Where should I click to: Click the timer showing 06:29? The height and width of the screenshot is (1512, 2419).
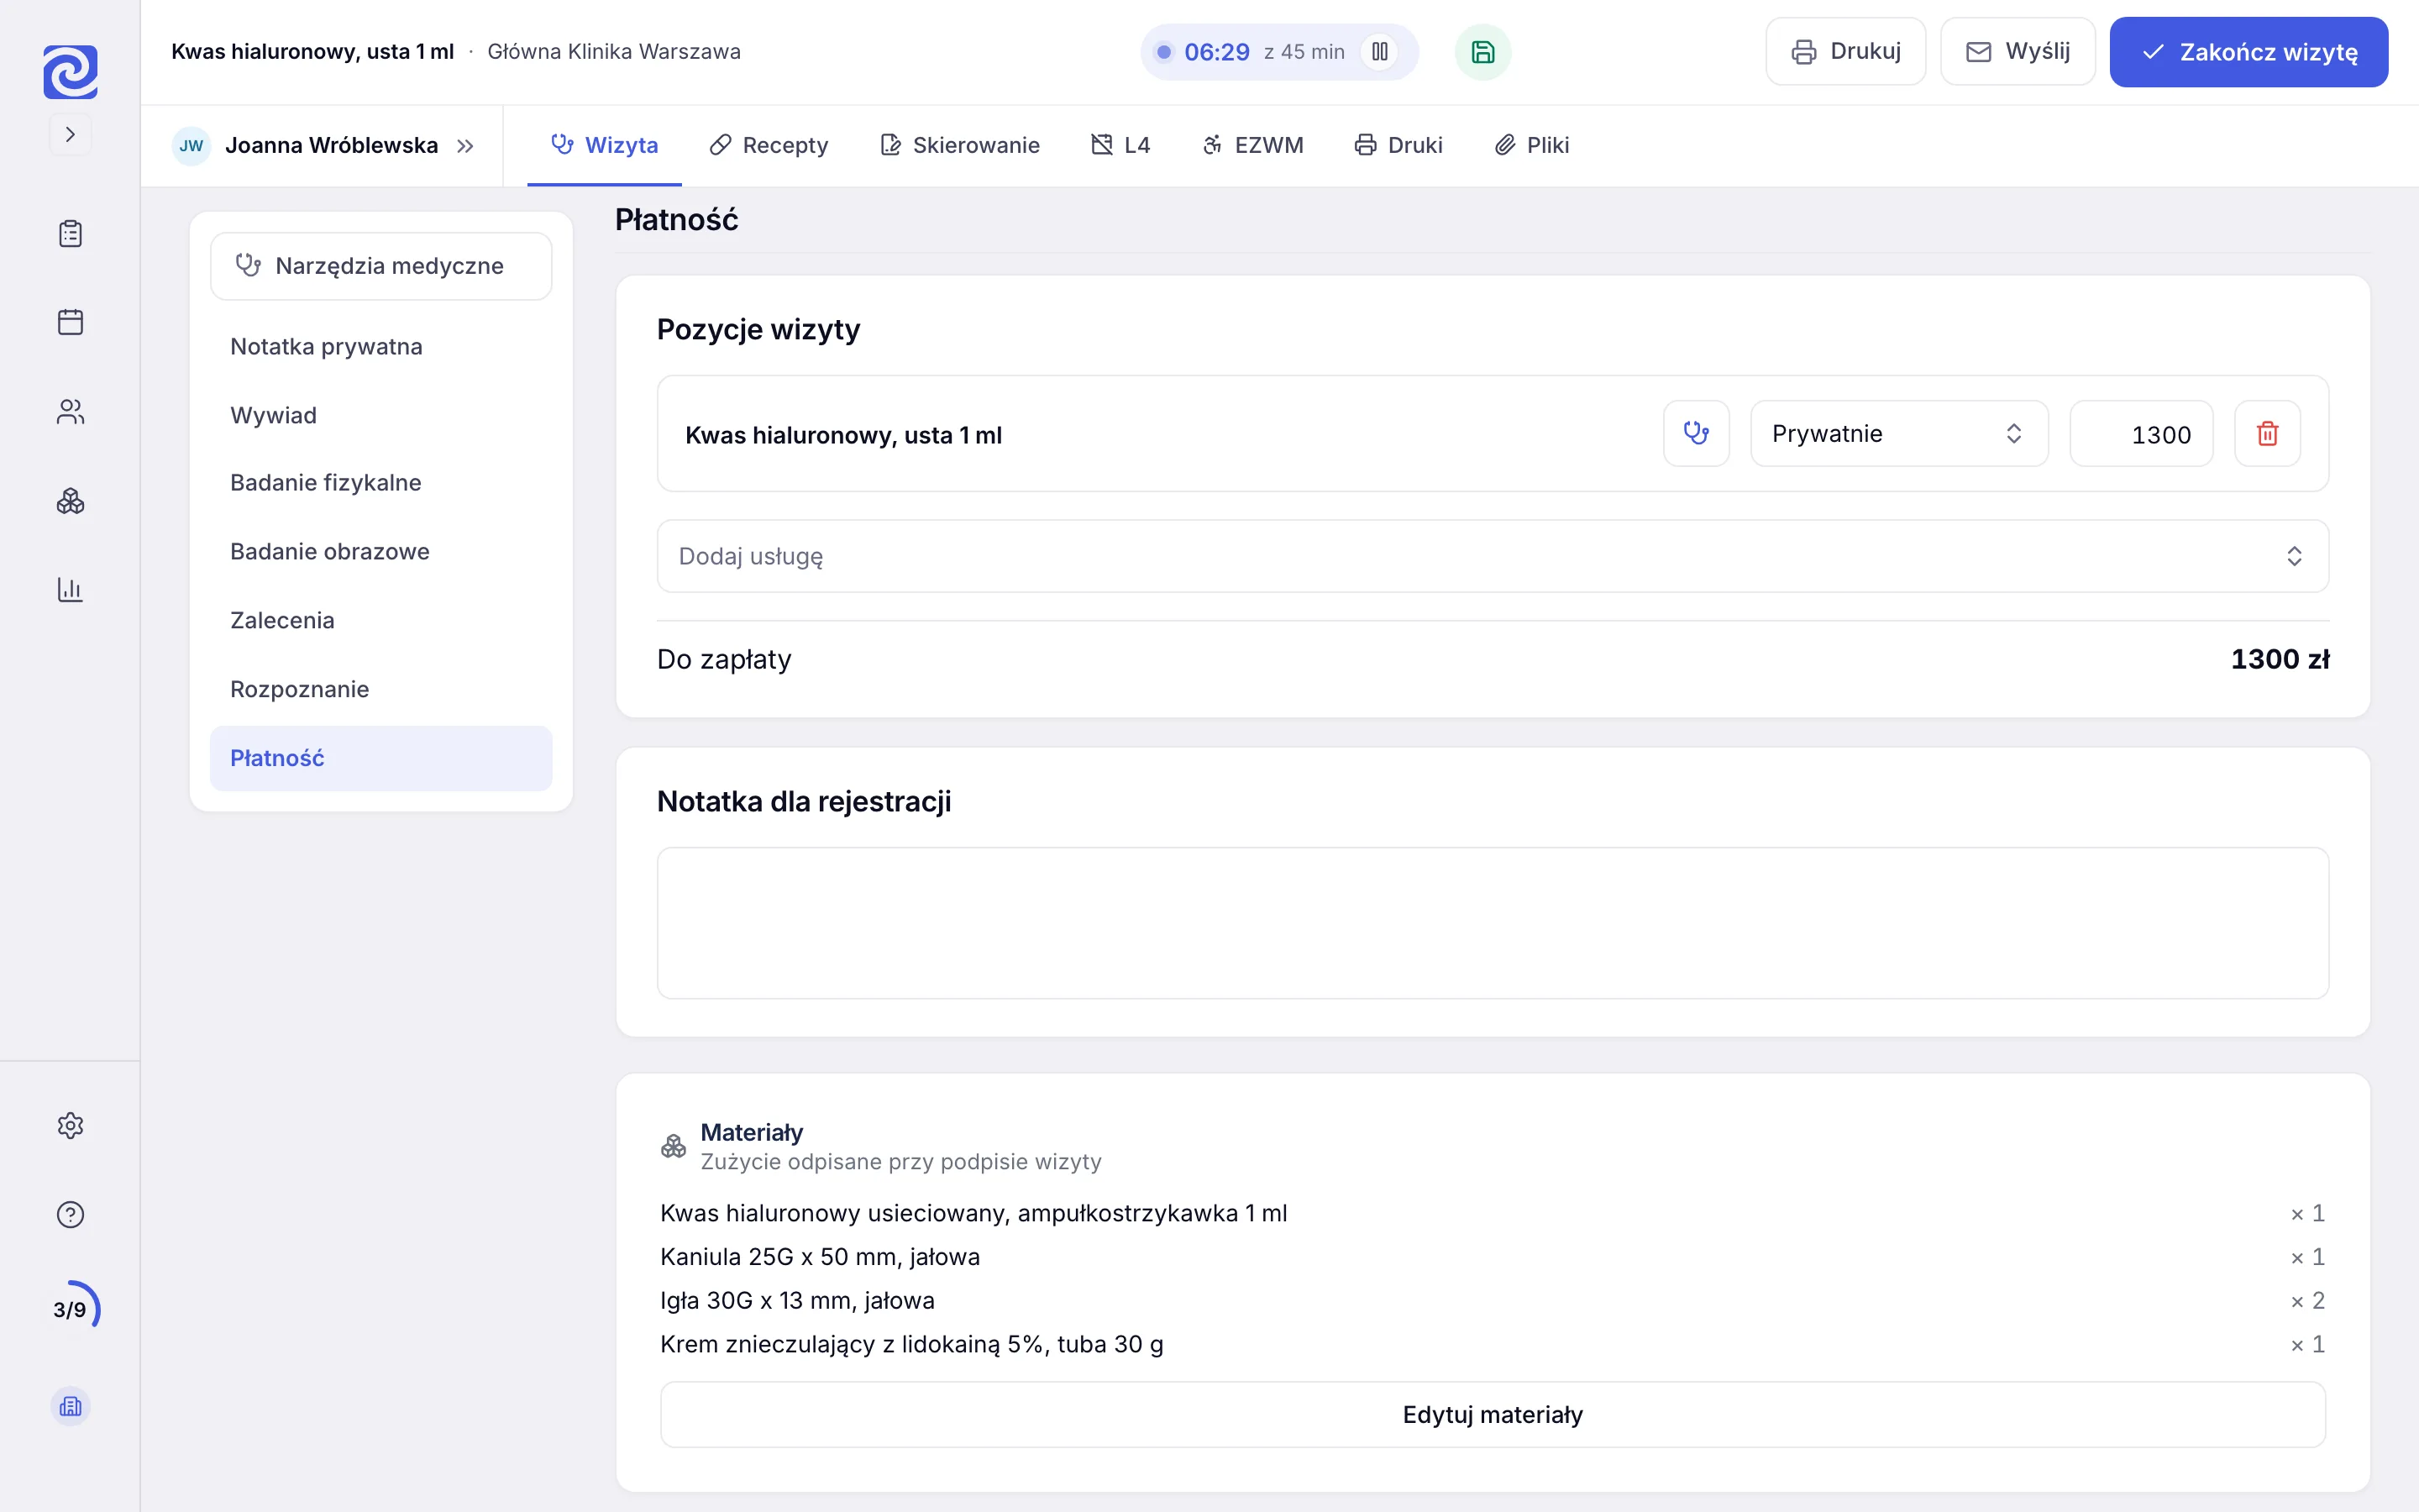coord(1216,52)
